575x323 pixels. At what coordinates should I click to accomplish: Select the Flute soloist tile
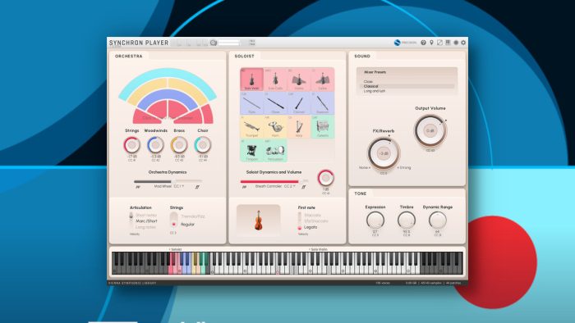pos(251,103)
